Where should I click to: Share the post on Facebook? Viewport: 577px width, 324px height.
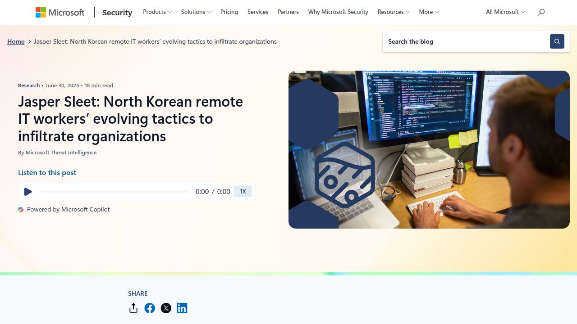(150, 308)
